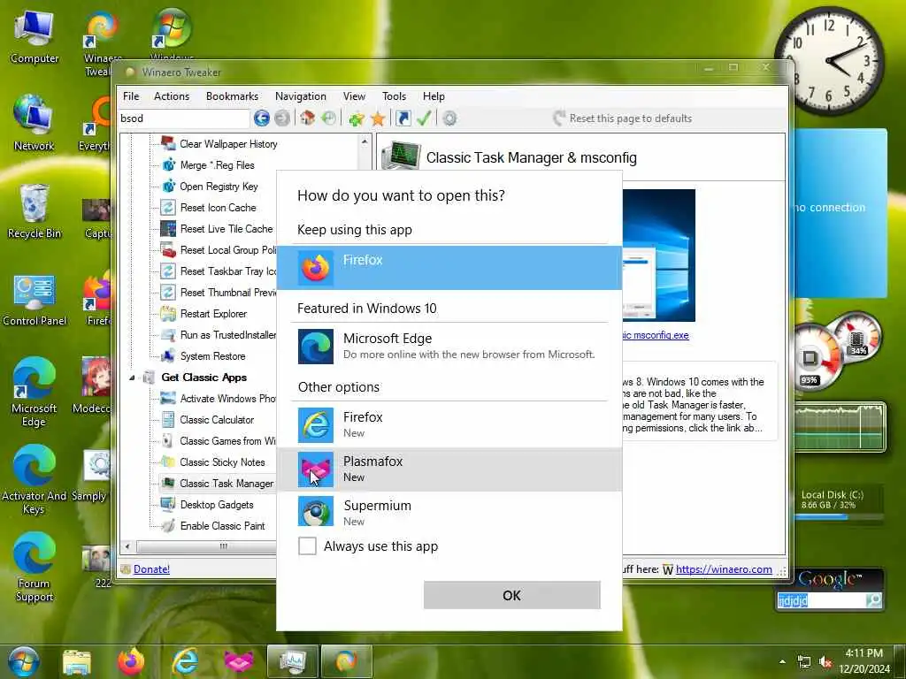Click the muted volume tray icon
The image size is (906, 679).
coord(825,662)
